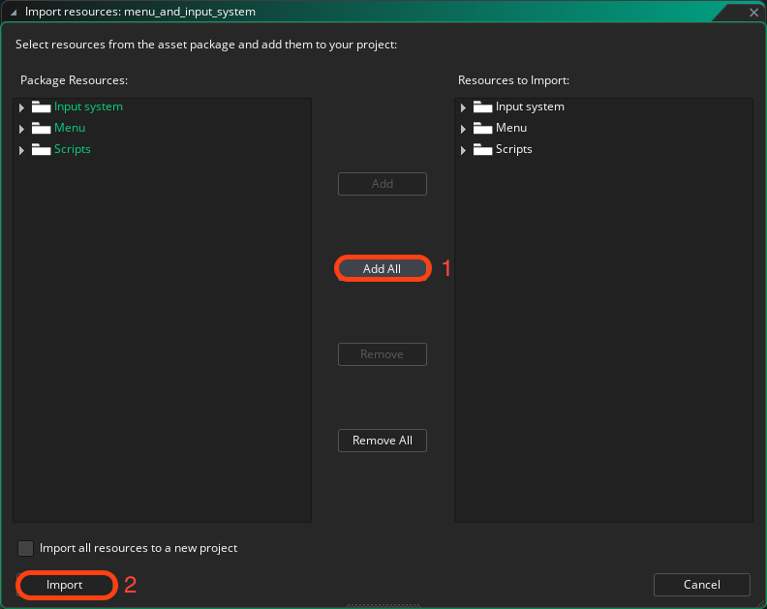Select Input system label in Resources to Import
The image size is (767, 609).
(x=530, y=107)
